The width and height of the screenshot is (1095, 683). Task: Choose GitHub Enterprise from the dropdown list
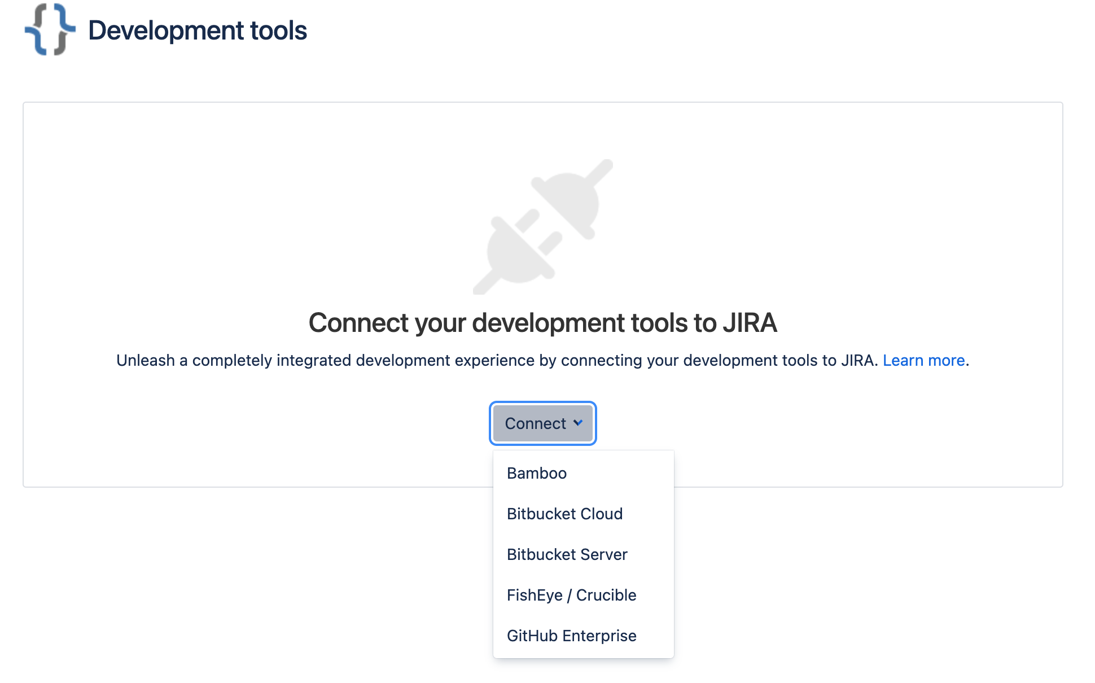[584, 636]
